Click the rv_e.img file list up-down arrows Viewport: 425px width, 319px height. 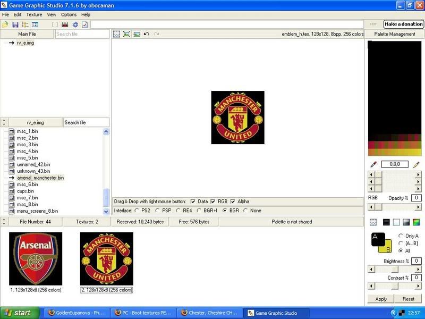(4, 123)
